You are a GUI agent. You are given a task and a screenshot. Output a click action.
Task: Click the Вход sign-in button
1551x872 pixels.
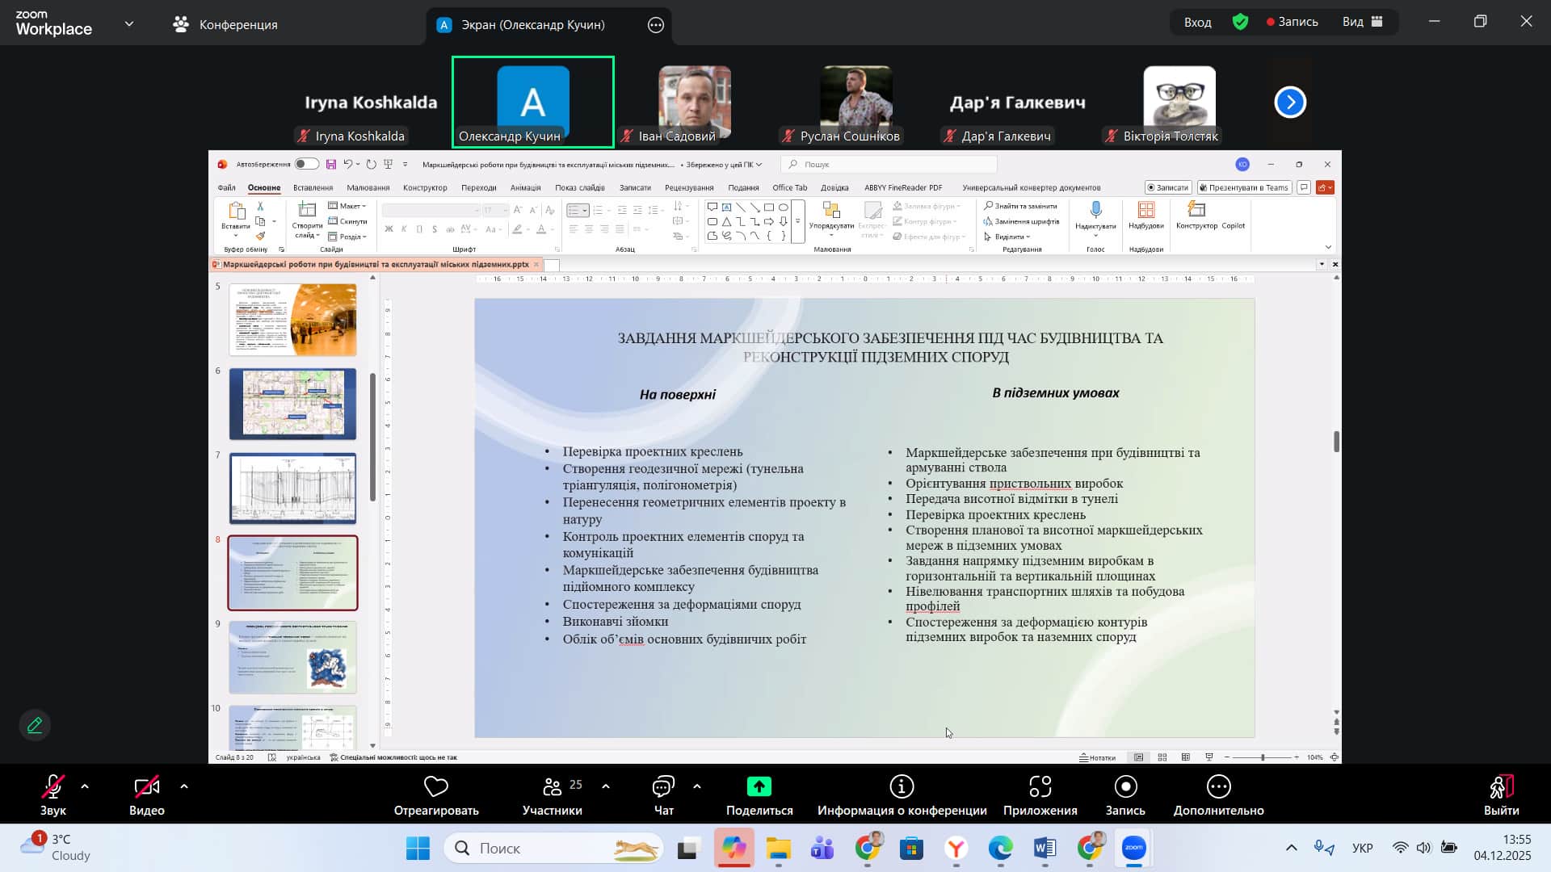(1197, 22)
